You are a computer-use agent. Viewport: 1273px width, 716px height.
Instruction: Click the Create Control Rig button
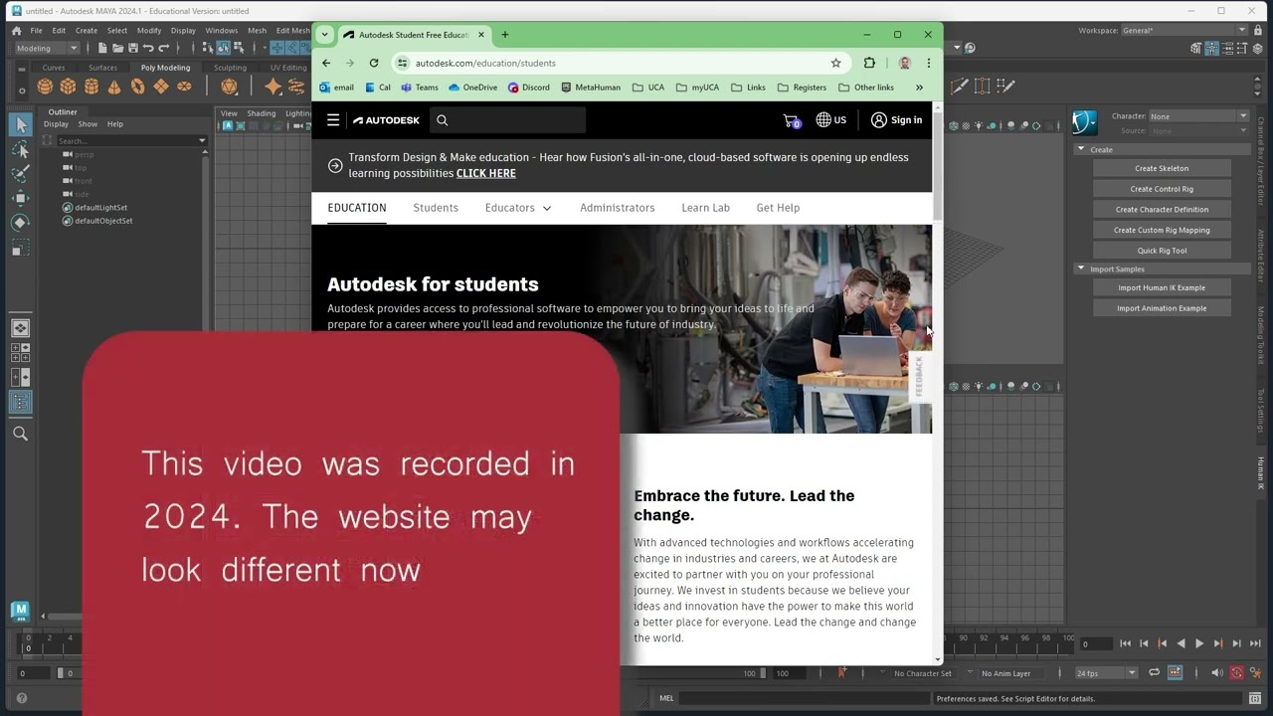coord(1162,189)
